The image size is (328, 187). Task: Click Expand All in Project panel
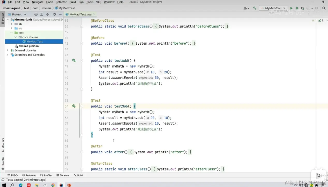coord(42,14)
